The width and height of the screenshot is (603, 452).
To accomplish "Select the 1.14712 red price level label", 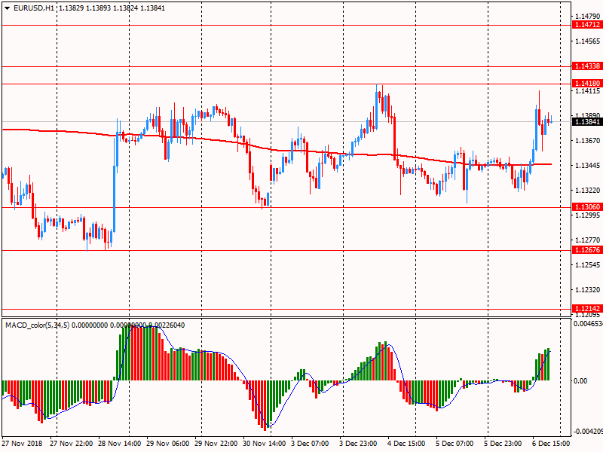I will tap(587, 25).
